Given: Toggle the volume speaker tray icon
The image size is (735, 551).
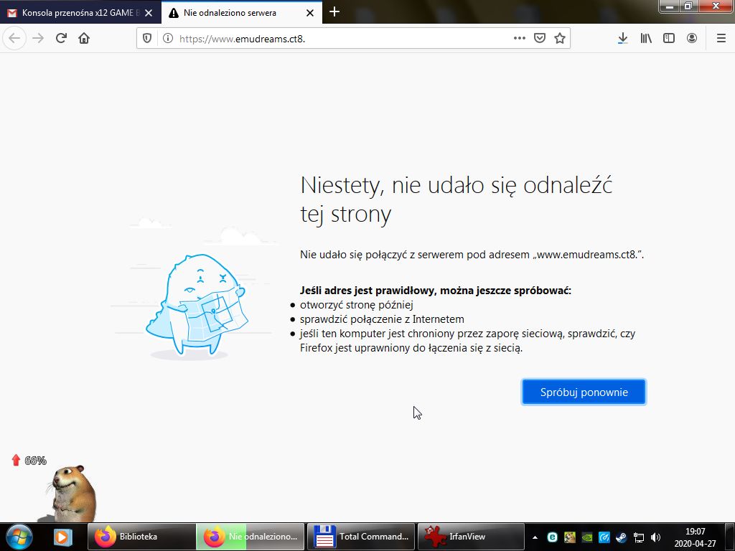Looking at the screenshot, I should pos(655,537).
